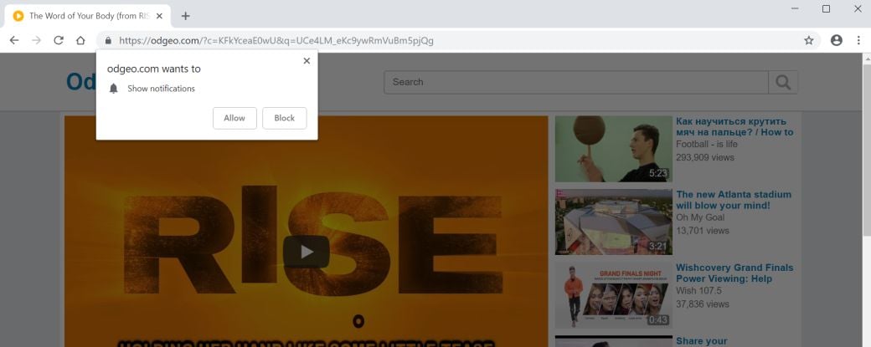The width and height of the screenshot is (871, 347).
Task: Click 'Show notifications' bell icon
Action: coord(113,89)
